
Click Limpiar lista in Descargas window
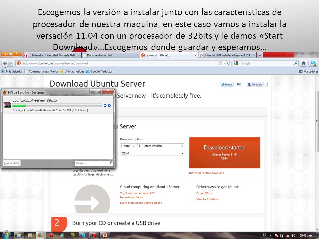[x=12, y=163]
